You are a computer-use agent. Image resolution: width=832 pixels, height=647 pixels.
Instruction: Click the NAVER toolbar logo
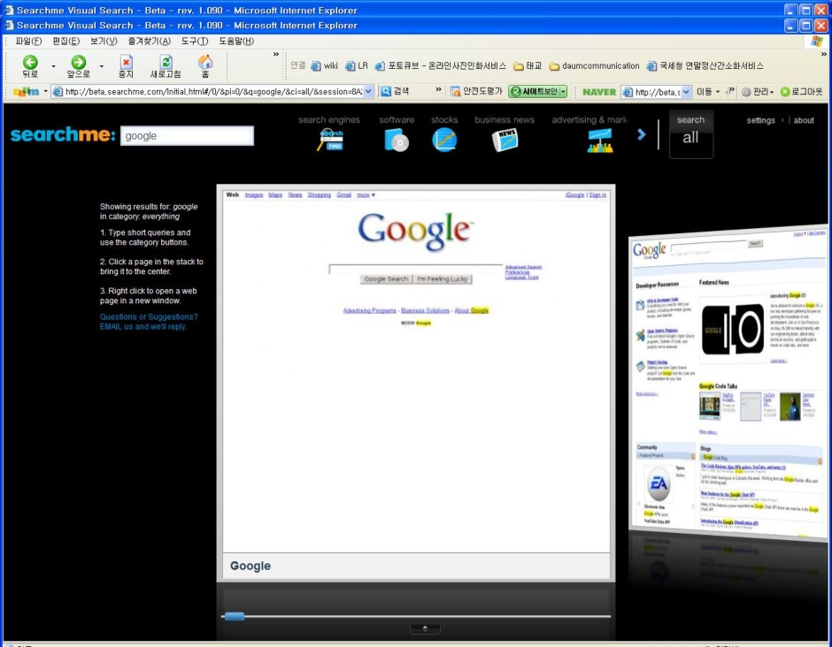coord(599,92)
